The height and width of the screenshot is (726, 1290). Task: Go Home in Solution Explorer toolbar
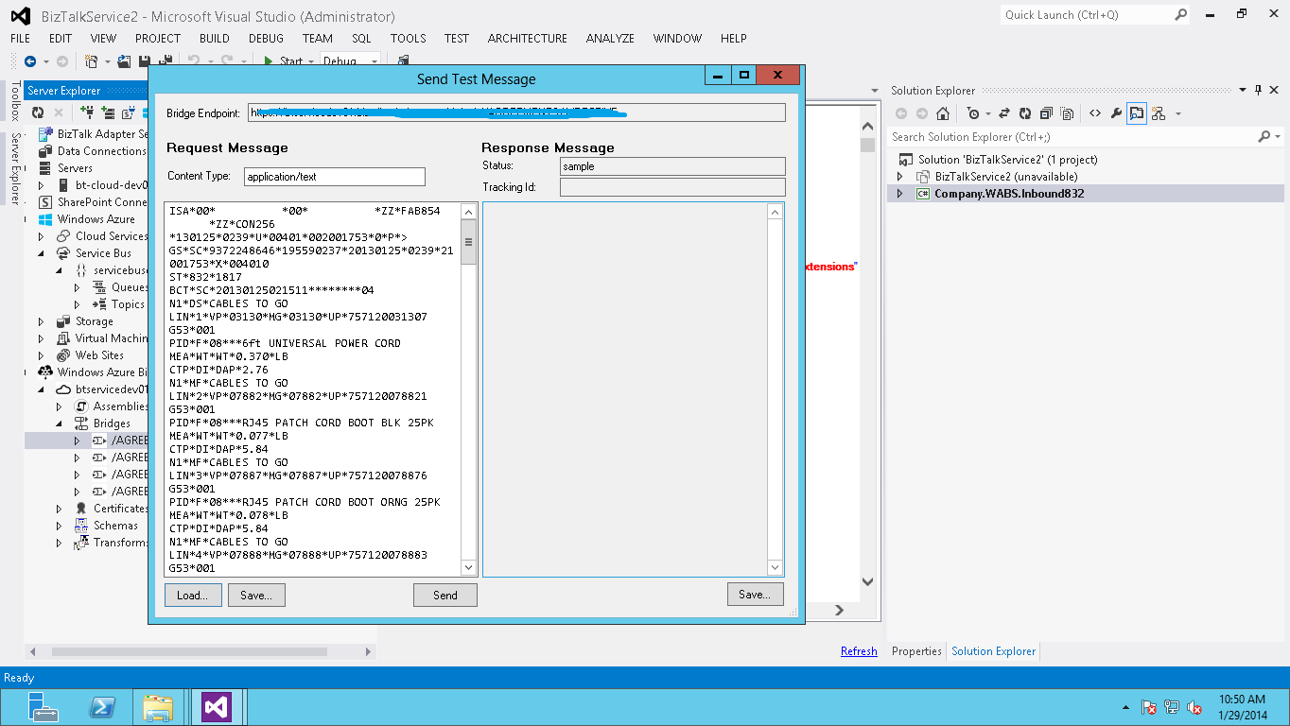click(x=943, y=113)
